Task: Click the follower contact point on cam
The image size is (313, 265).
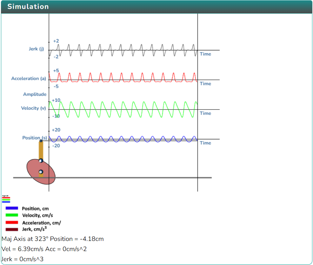Action: [x=41, y=161]
